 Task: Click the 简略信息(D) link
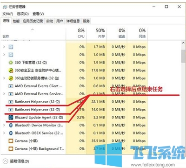pos(20,161)
